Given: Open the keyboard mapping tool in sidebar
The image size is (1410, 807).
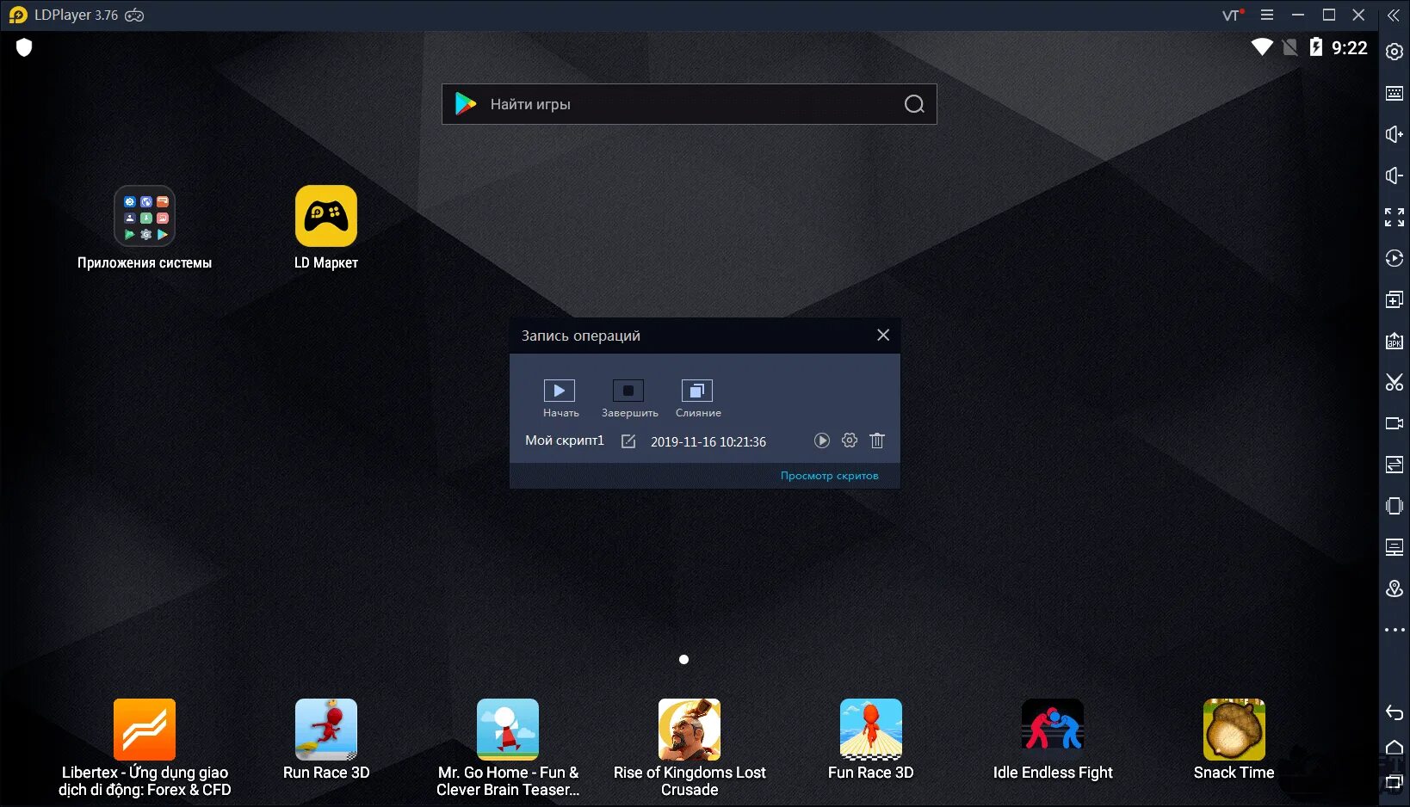Looking at the screenshot, I should (1395, 93).
